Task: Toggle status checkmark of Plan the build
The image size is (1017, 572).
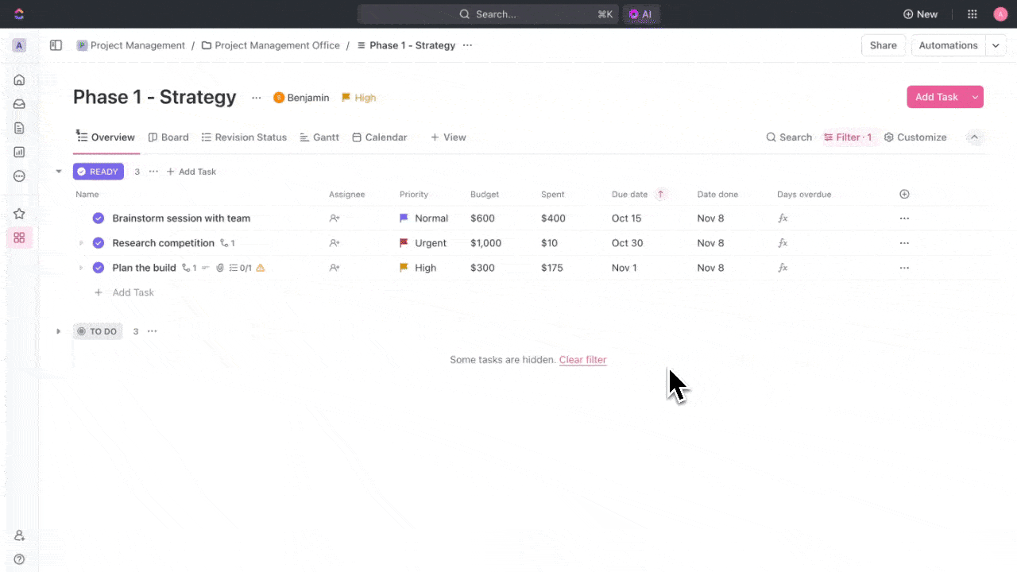Action: (99, 268)
